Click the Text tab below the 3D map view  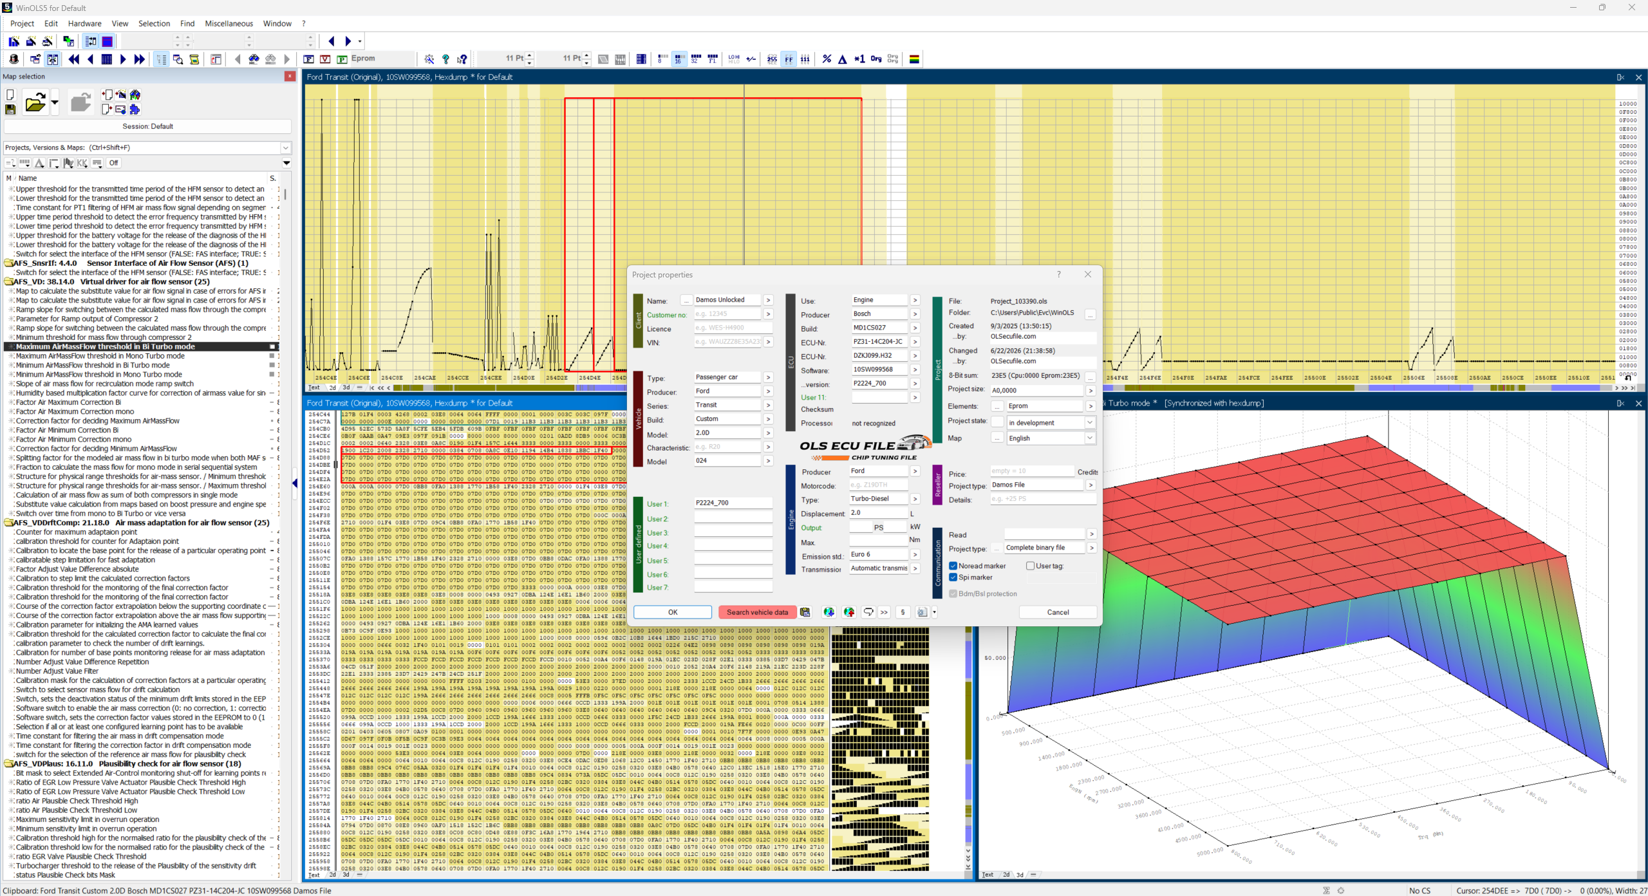point(988,875)
